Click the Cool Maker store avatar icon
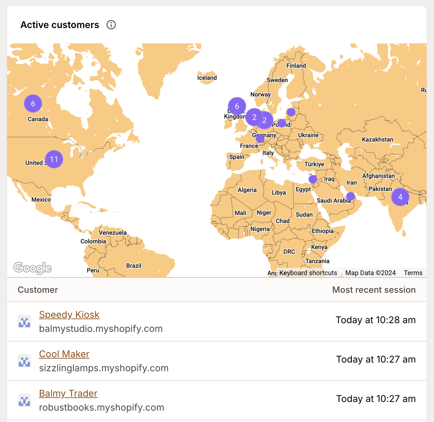The height and width of the screenshot is (422, 434). pos(24,361)
